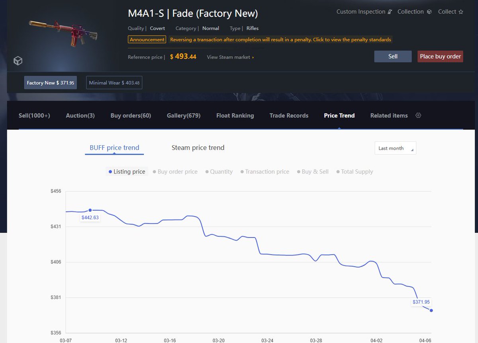Click Collection link text

[x=411, y=12]
